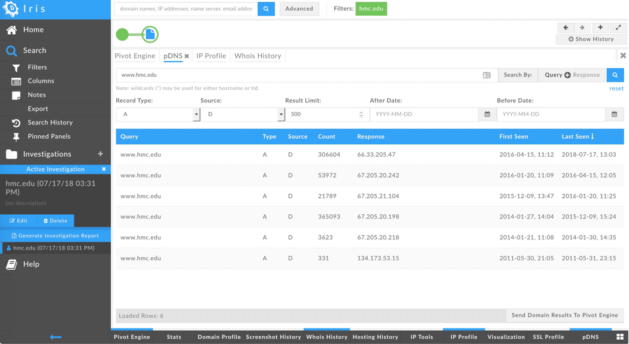
Task: Close the panel with the X icon
Action: coord(623,56)
